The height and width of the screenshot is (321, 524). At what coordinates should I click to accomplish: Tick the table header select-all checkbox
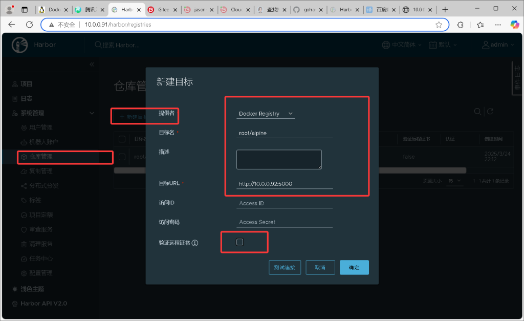(122, 139)
